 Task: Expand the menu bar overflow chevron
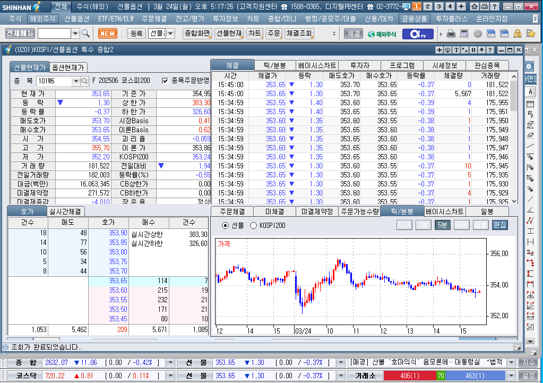point(536,19)
